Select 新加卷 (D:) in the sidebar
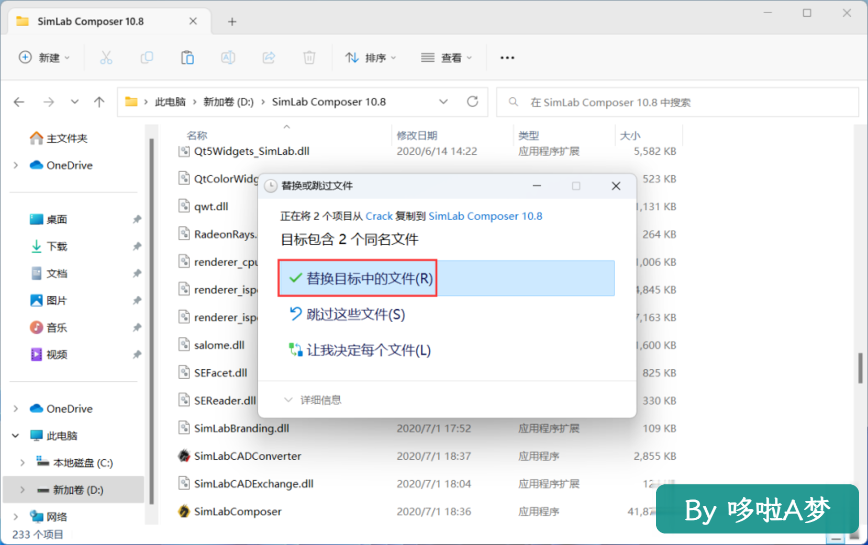Screen dimensions: 868x545 point(73,490)
